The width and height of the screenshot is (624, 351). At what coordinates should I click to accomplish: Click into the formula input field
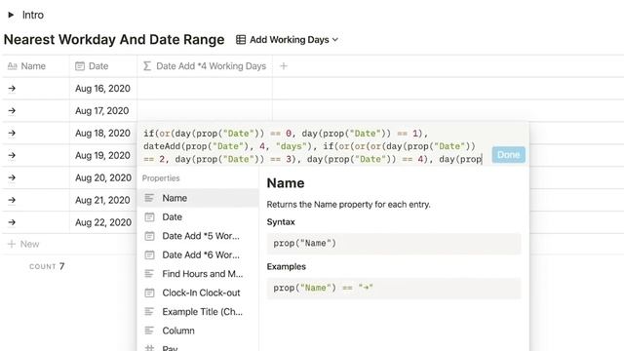313,146
